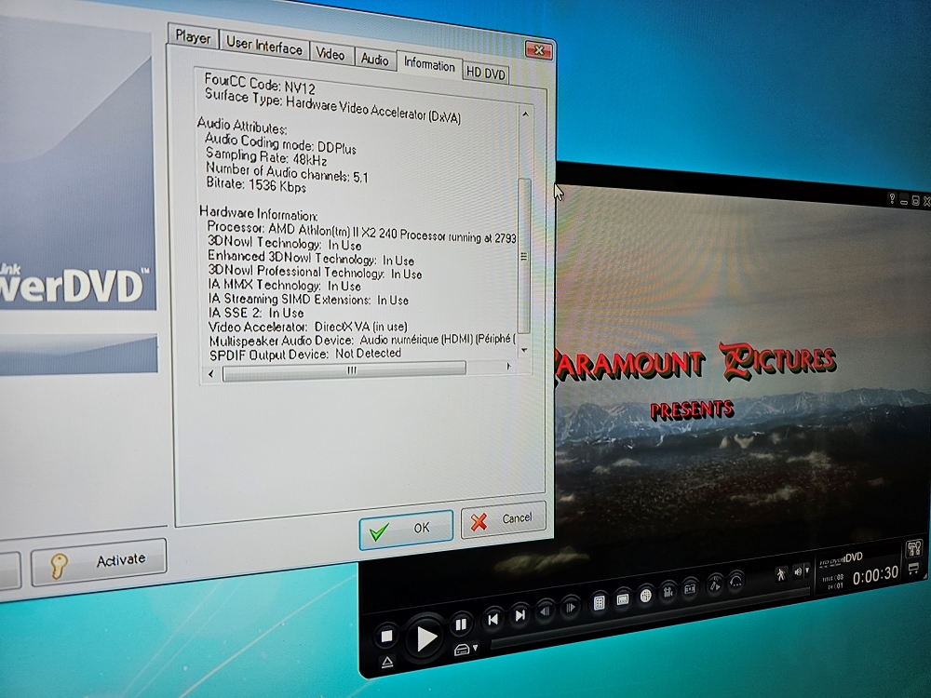
Task: Step backward one frame
Action: click(545, 611)
